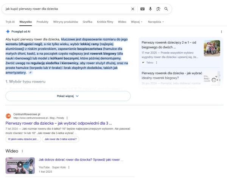Click the centrumrowerowe.pl breadcrumb URL
The height and width of the screenshot is (178, 227).
(x=39, y=118)
